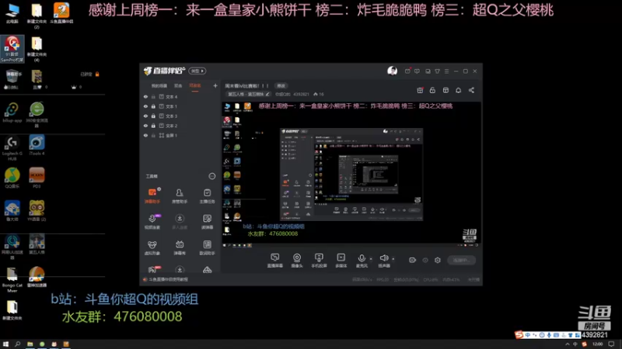The height and width of the screenshot is (349, 622).
Task: Click the start streaming button in bottom bar
Action: [461, 261]
